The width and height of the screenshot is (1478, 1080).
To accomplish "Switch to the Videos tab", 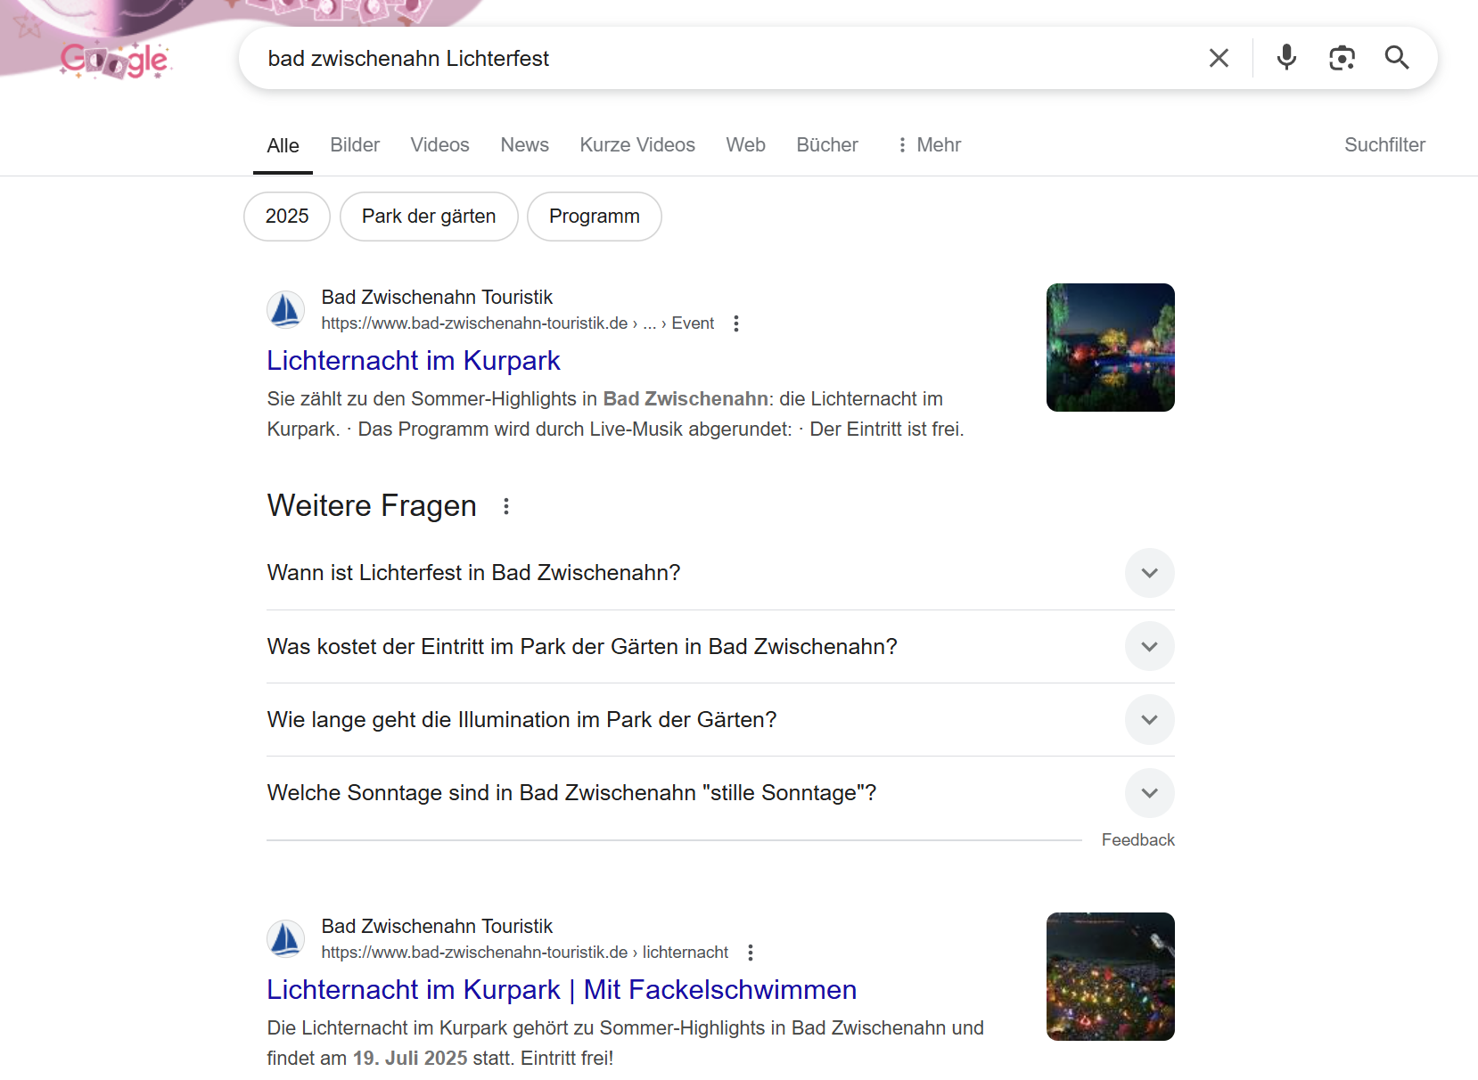I will coord(439,145).
